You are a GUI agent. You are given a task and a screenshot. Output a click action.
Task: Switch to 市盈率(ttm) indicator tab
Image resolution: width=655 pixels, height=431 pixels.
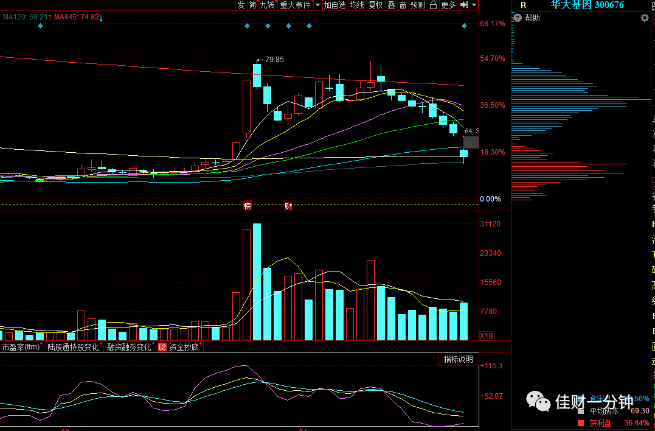click(21, 347)
